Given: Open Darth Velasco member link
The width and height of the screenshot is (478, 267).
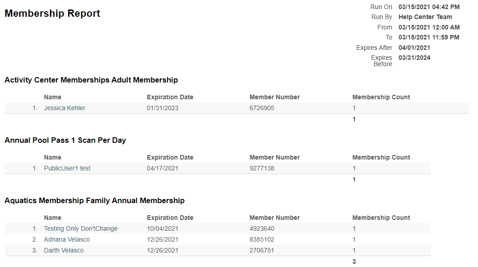Looking at the screenshot, I should point(64,251).
